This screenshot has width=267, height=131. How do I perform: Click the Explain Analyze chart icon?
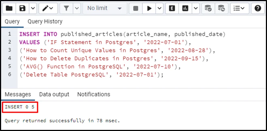(x=186, y=8)
